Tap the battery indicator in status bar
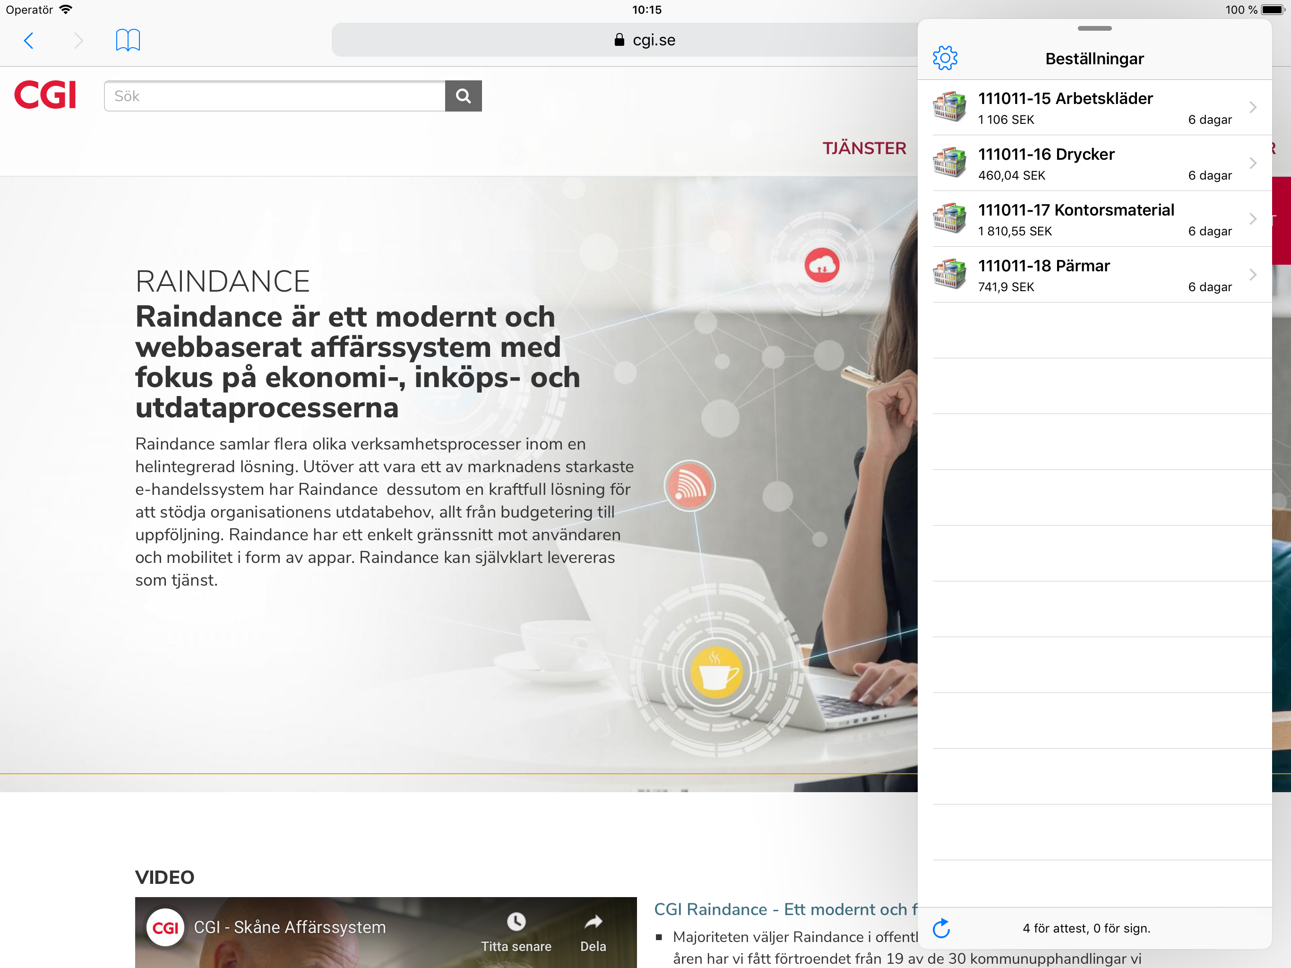The width and height of the screenshot is (1291, 968). [1272, 9]
